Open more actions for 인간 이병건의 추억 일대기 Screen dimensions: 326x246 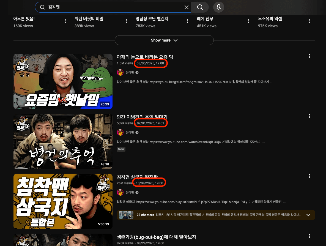click(309, 116)
